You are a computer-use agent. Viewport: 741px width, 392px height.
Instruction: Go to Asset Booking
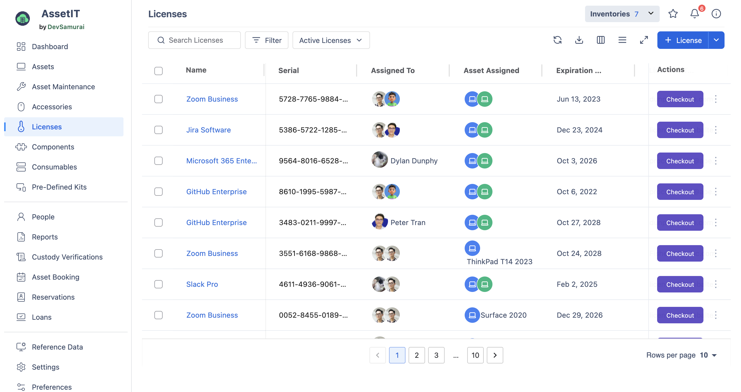click(x=56, y=277)
